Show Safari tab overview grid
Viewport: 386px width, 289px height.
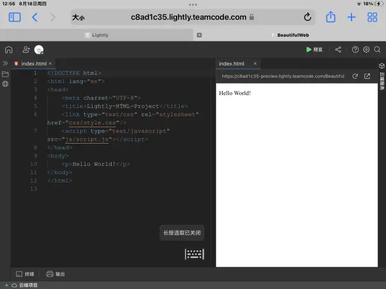pyautogui.click(x=372, y=17)
